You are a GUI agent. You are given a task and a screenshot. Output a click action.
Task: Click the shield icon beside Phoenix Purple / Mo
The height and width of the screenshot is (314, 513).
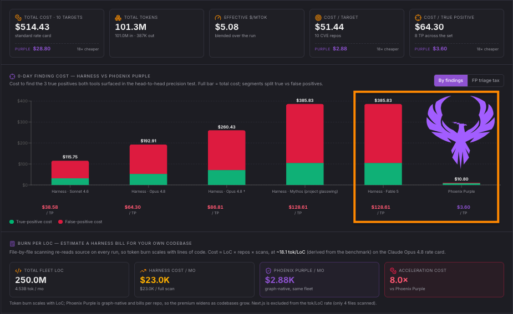click(268, 271)
